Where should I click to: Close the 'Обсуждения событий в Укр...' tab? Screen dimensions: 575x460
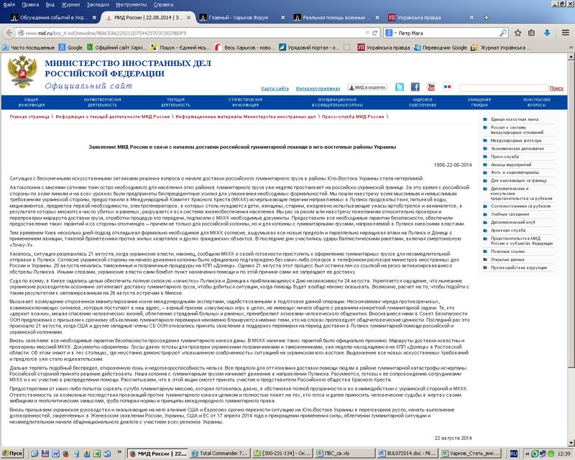[94, 17]
